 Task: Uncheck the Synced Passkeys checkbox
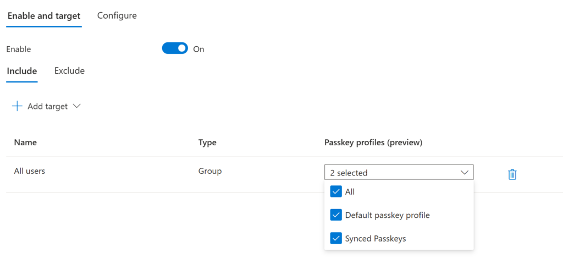(336, 238)
